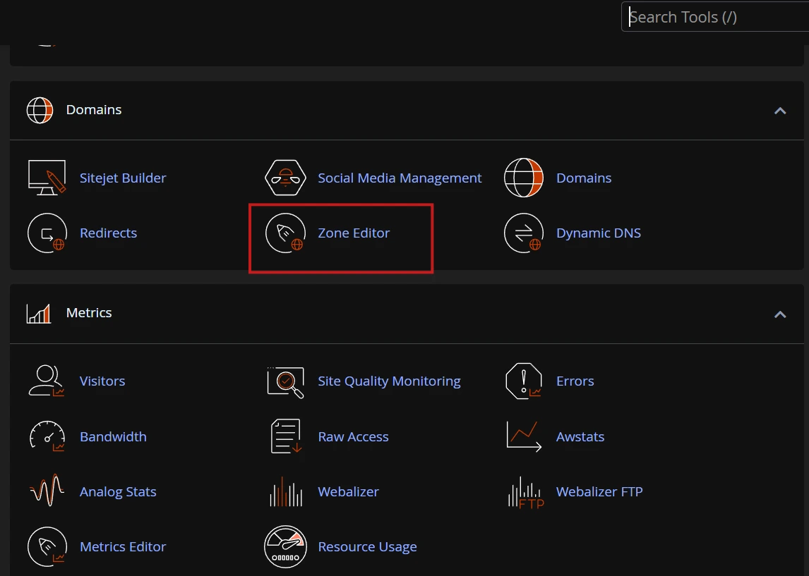Open the Site Quality Monitoring link
The height and width of the screenshot is (576, 809).
point(389,381)
